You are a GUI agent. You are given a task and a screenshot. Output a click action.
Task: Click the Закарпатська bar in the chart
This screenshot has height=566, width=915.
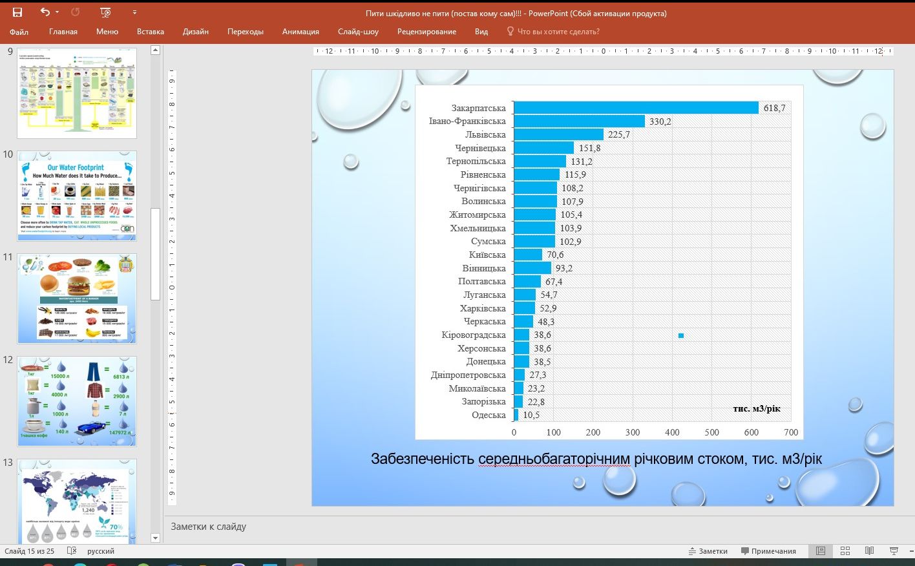pyautogui.click(x=636, y=108)
